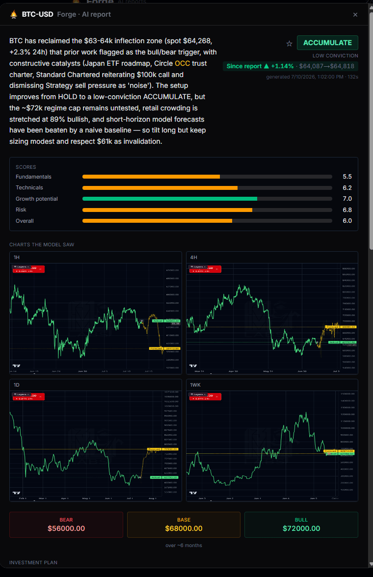373x577 pixels.
Task: Dismiss the red price badge in 4H chart
Action: pyautogui.click(x=217, y=269)
